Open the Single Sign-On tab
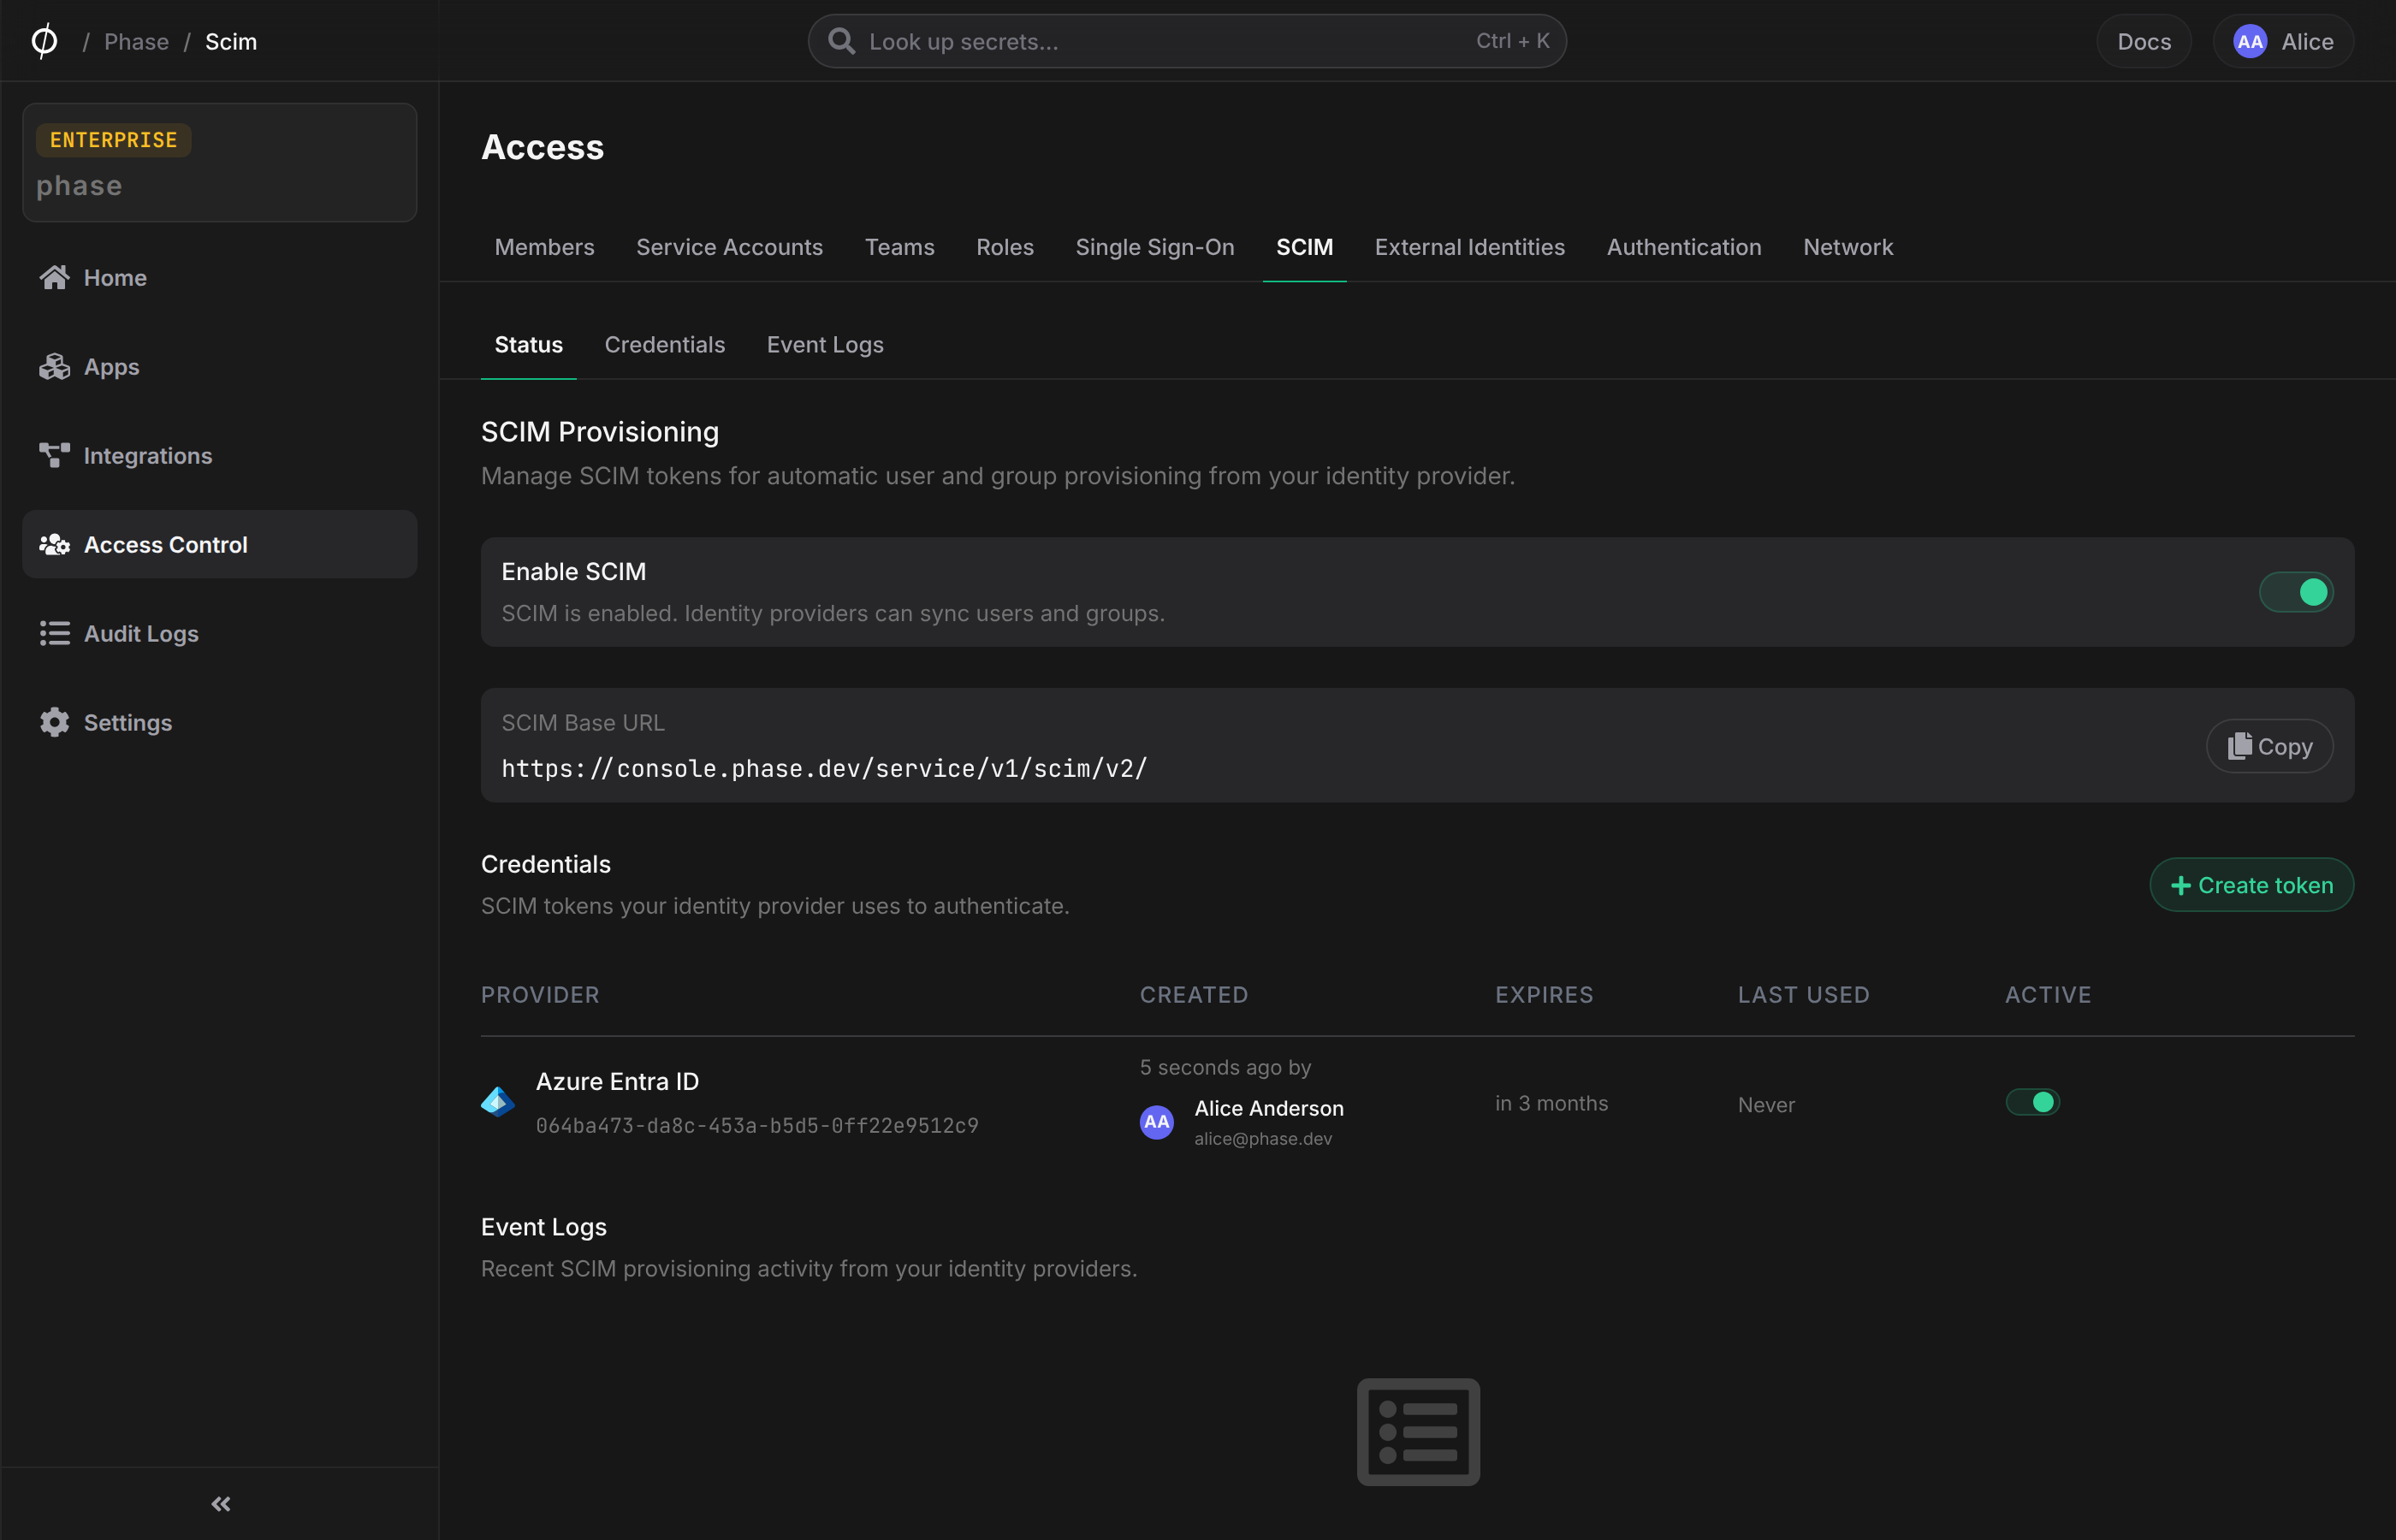Screen dimensions: 2396x1540 click(x=1154, y=247)
